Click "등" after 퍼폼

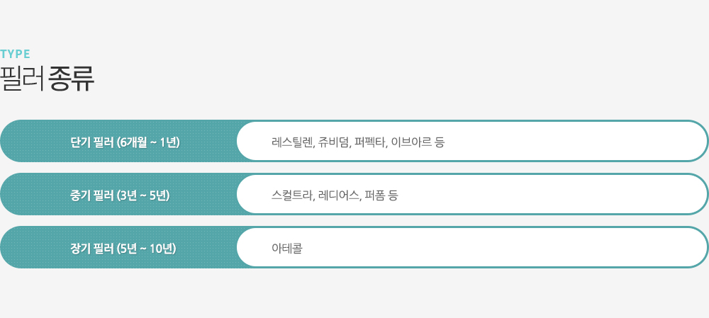tap(393, 195)
